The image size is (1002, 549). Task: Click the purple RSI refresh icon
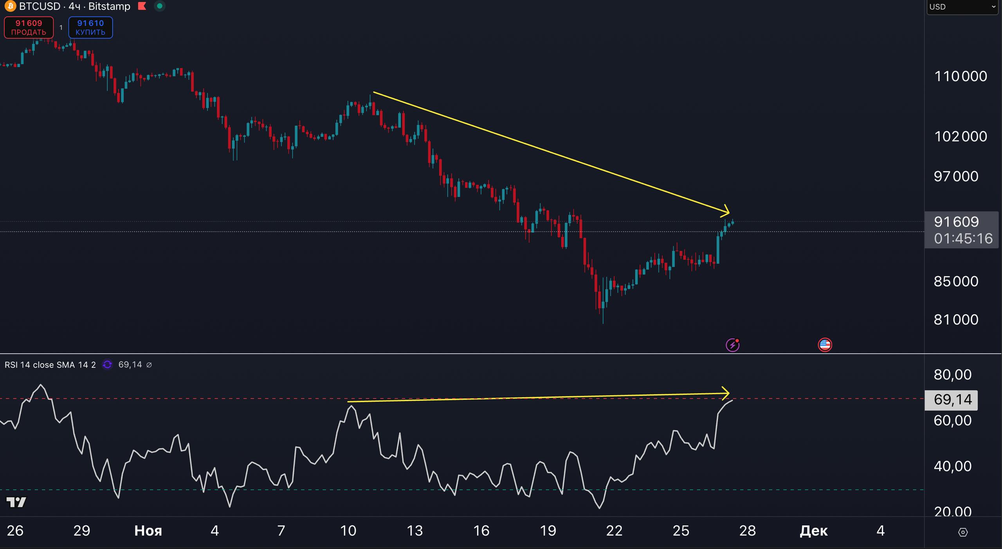[x=107, y=365]
